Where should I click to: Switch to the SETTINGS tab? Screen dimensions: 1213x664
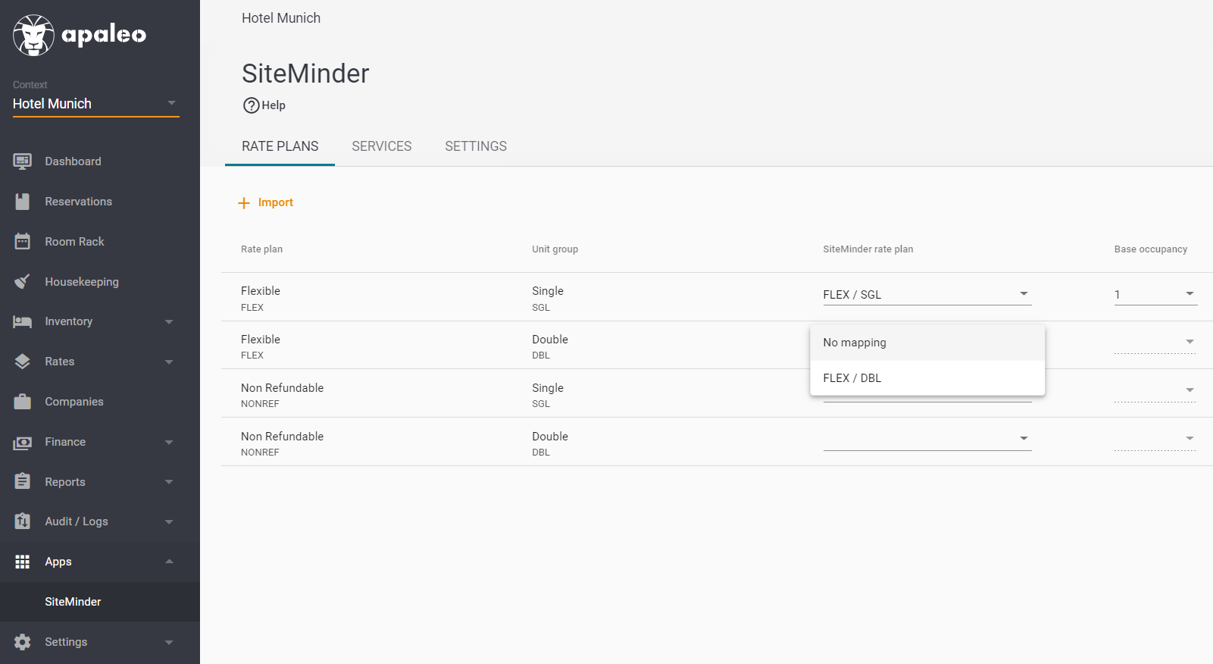[x=476, y=146]
